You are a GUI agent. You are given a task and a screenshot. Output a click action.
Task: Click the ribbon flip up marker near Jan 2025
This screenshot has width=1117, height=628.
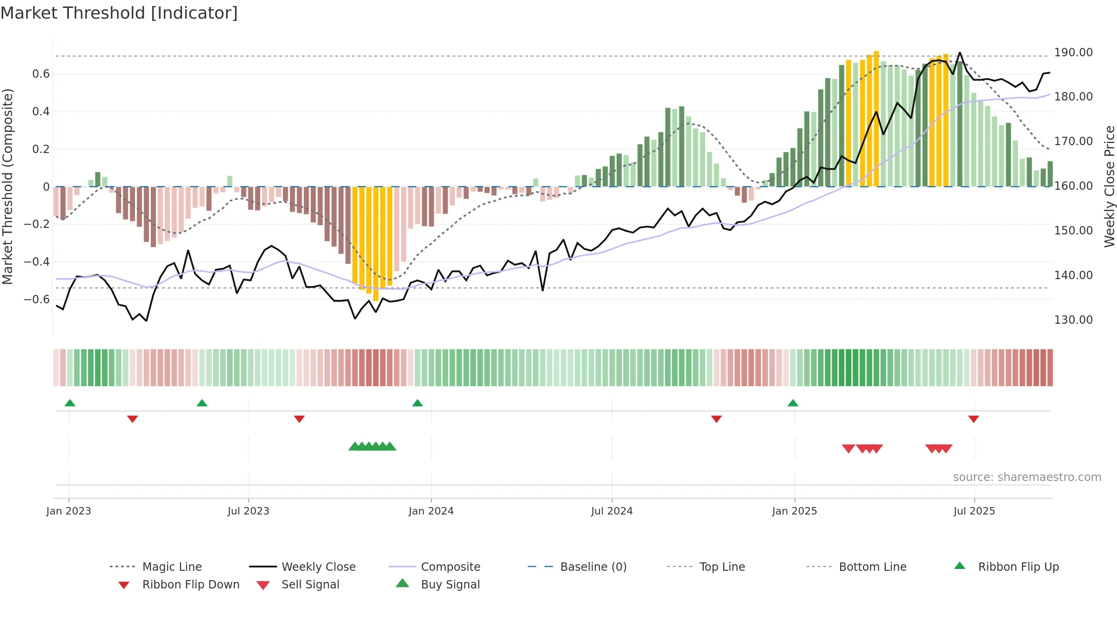click(x=793, y=403)
